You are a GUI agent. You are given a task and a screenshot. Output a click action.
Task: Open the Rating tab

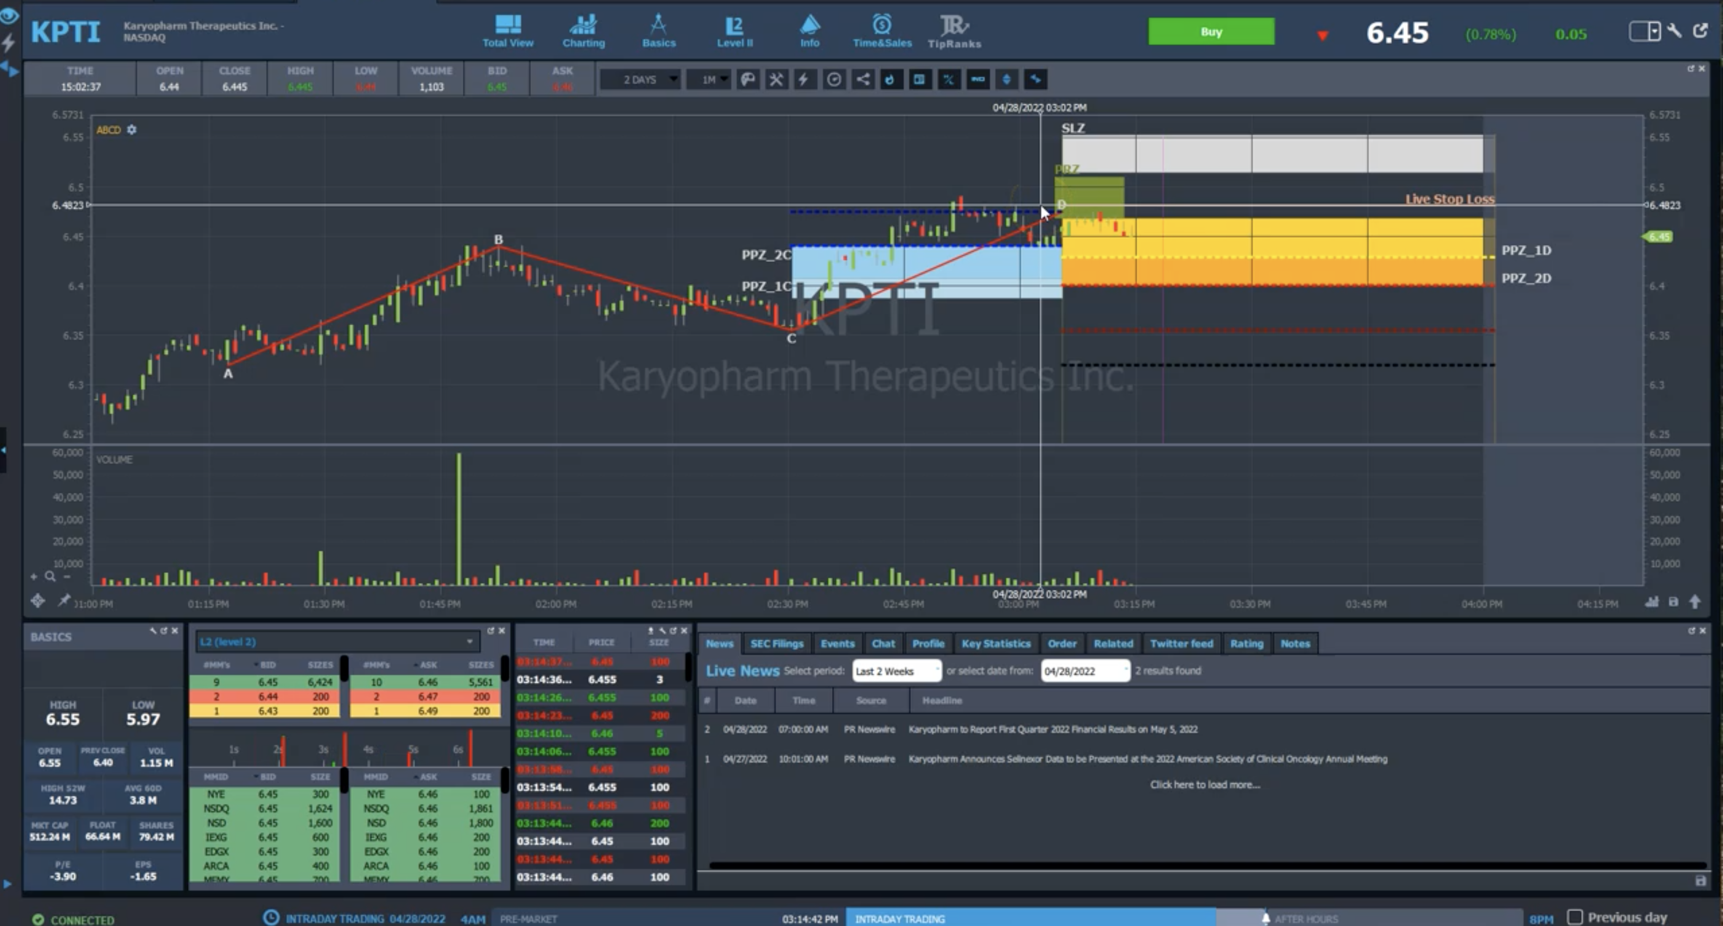click(1247, 643)
